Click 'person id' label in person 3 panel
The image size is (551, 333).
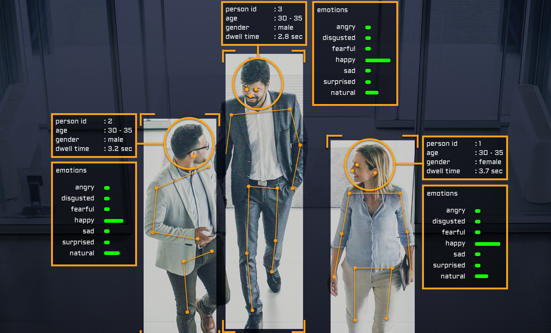pos(241,9)
